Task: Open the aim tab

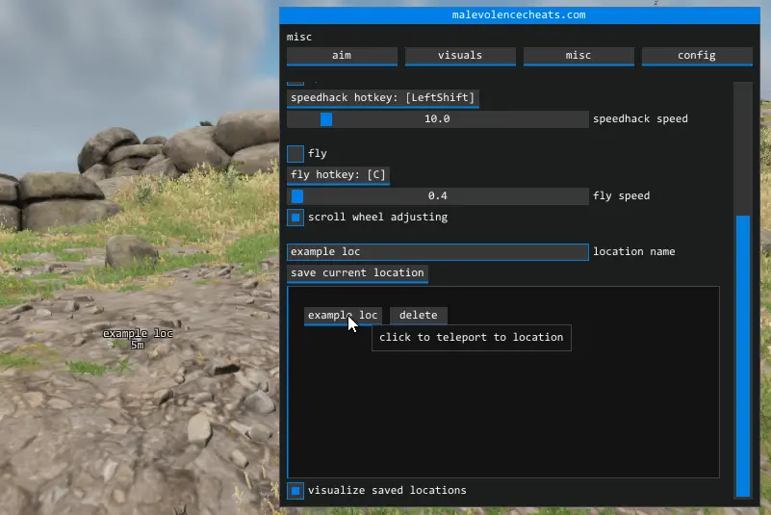Action: tap(342, 56)
